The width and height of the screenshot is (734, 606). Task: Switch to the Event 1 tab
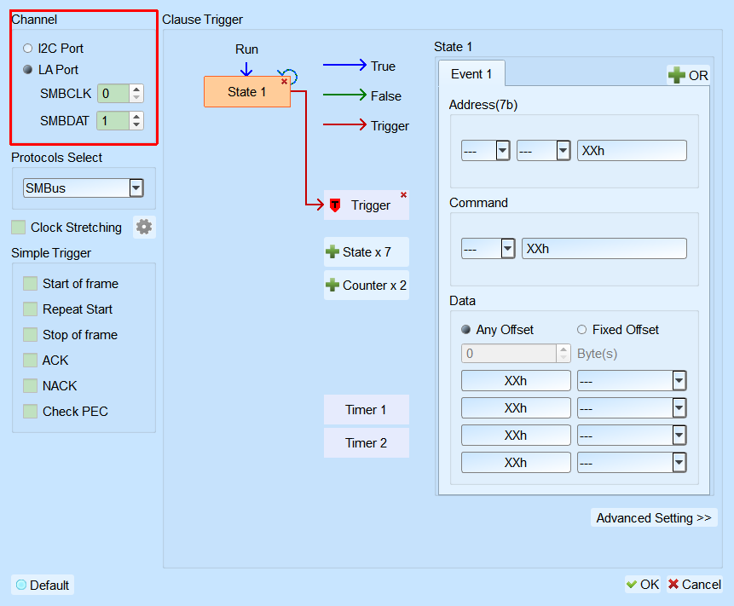pyautogui.click(x=471, y=74)
